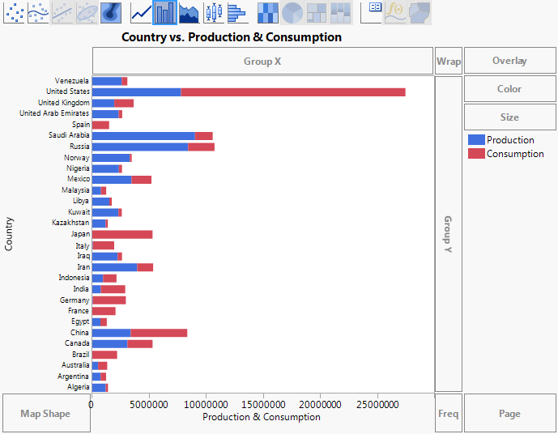
Task: Click the Caption Box icon
Action: pyautogui.click(x=373, y=12)
